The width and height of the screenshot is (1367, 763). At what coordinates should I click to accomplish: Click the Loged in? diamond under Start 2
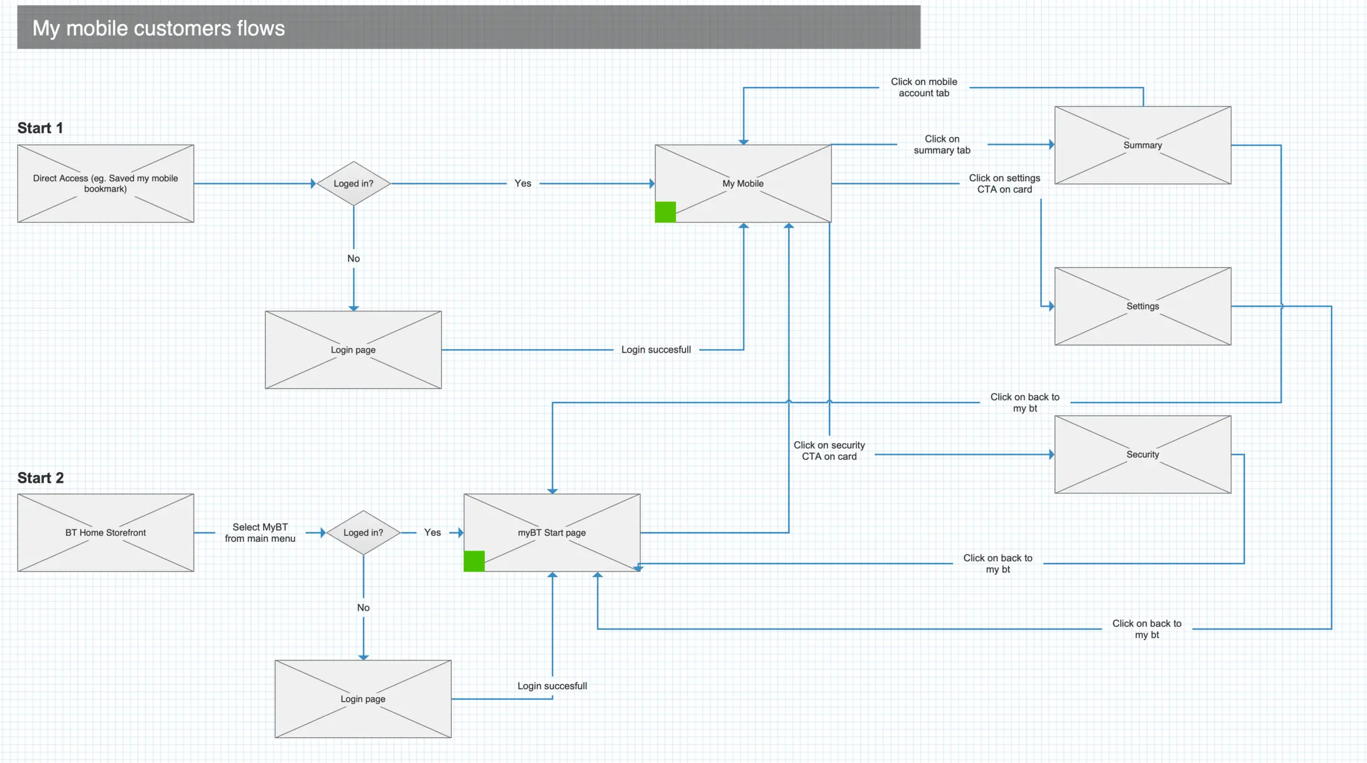[363, 532]
